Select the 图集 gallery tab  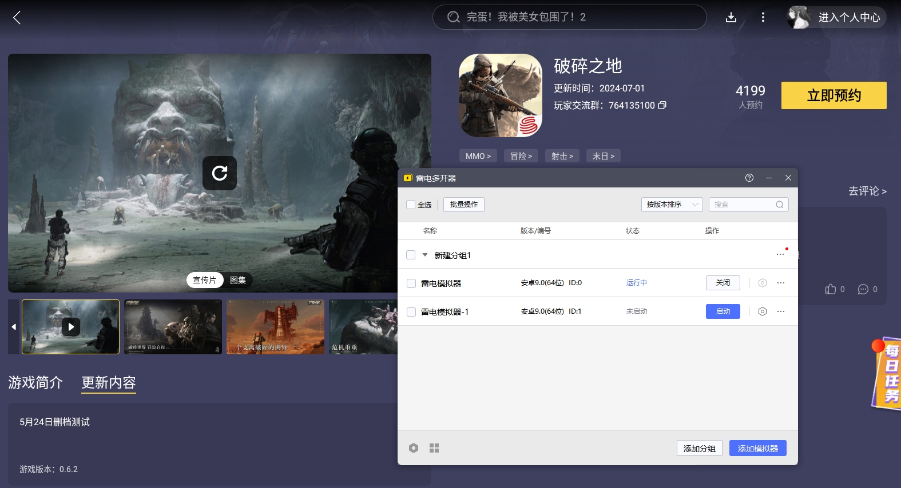238,280
